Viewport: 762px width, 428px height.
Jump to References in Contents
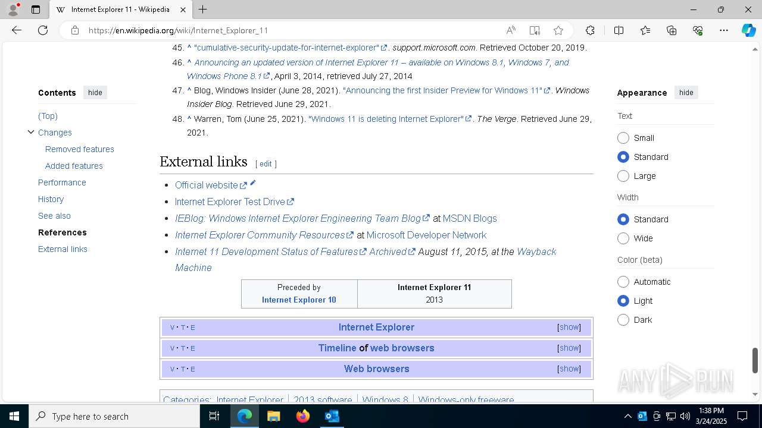(x=63, y=232)
